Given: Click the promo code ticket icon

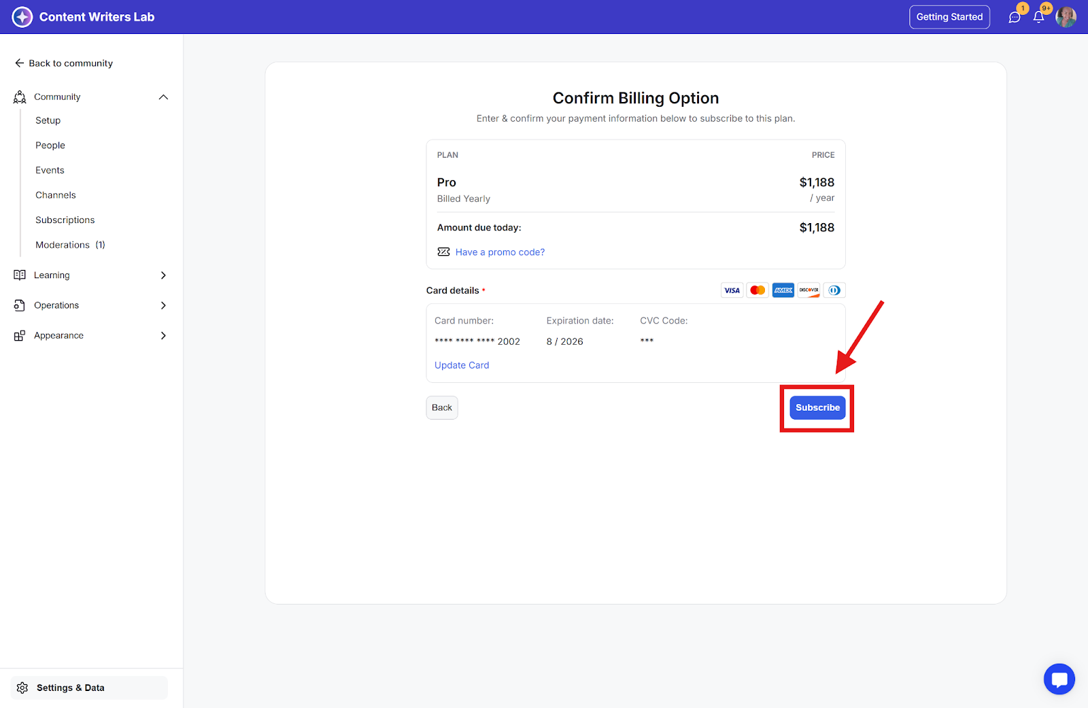Looking at the screenshot, I should [444, 252].
